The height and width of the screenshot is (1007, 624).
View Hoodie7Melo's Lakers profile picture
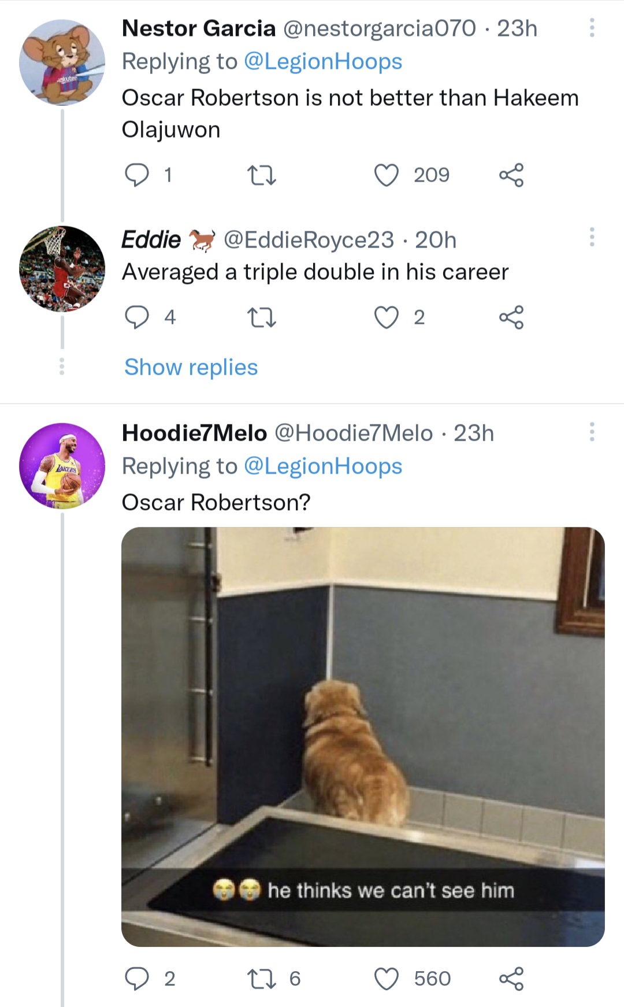point(62,466)
